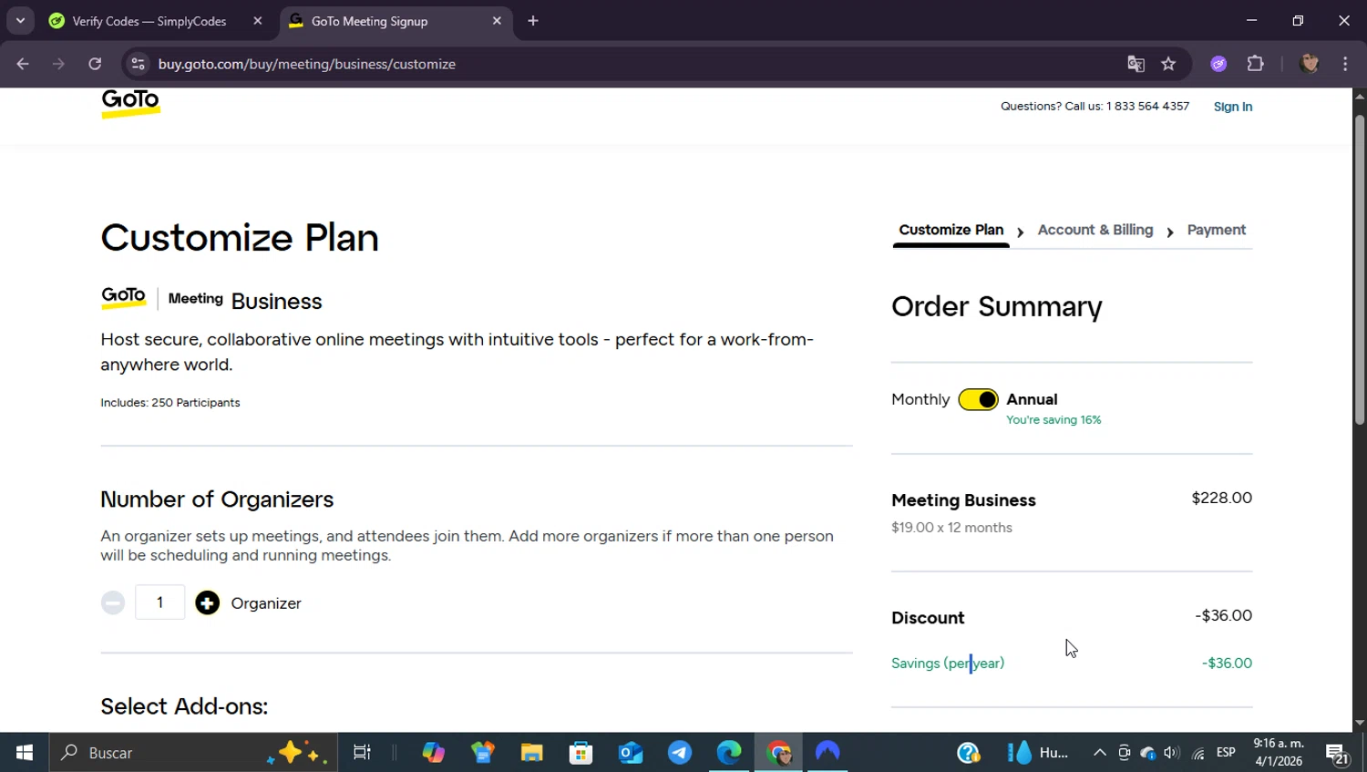Show hidden system tray icons

click(1100, 753)
